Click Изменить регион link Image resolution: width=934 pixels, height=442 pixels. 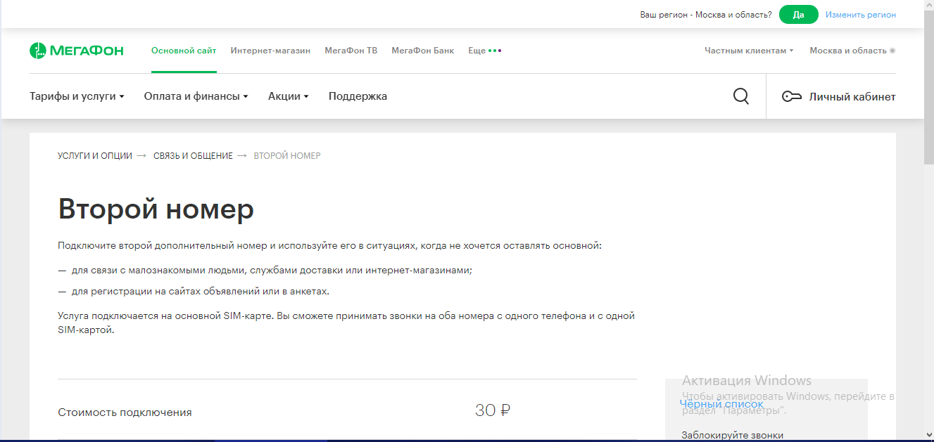[860, 15]
